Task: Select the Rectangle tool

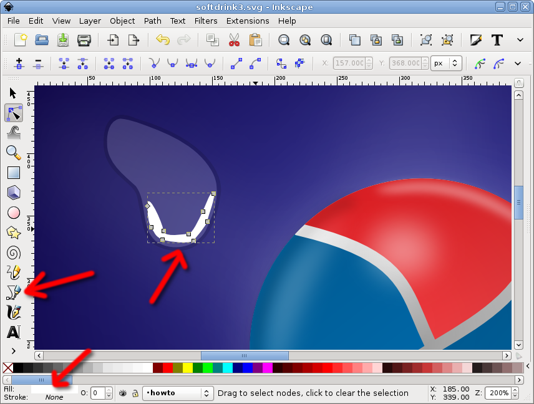Action: click(x=14, y=173)
